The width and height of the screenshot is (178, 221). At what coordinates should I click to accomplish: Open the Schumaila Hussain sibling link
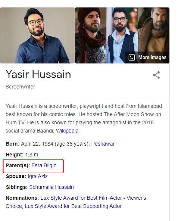coord(51,187)
